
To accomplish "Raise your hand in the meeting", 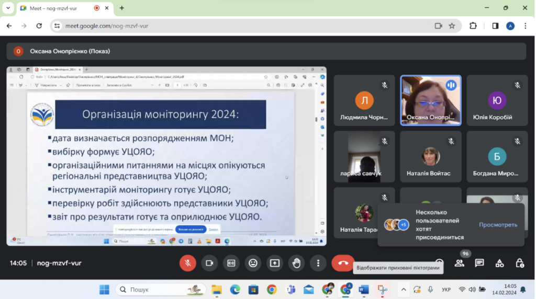I will pyautogui.click(x=296, y=263).
